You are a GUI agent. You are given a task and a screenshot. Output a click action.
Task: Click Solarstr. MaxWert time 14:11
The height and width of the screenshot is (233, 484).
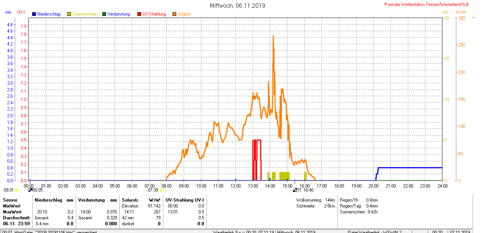[129, 212]
